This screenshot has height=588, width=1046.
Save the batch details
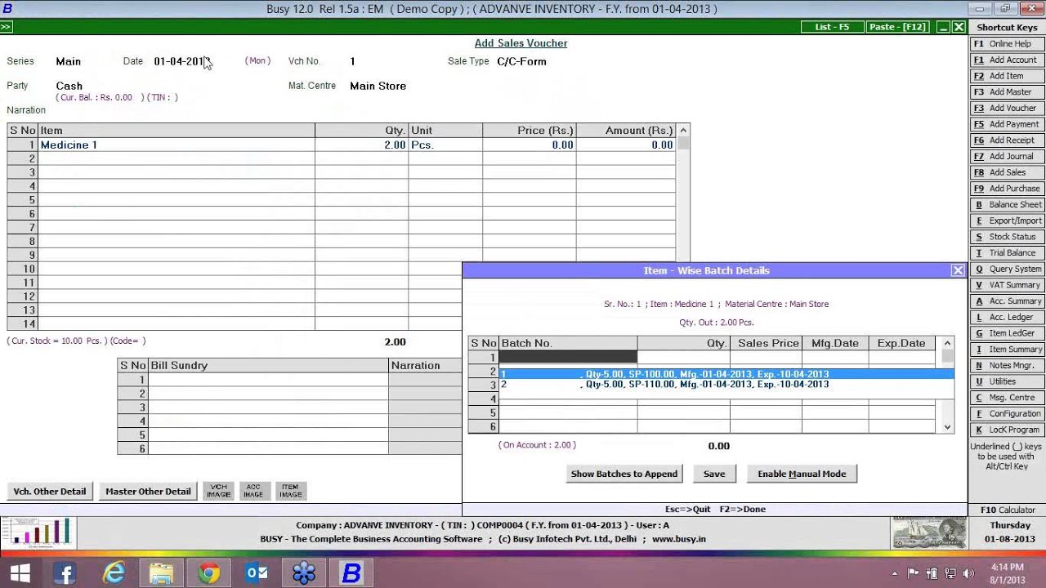714,474
